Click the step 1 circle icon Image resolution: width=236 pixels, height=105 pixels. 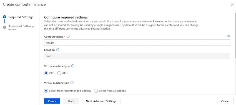[x=4, y=17]
